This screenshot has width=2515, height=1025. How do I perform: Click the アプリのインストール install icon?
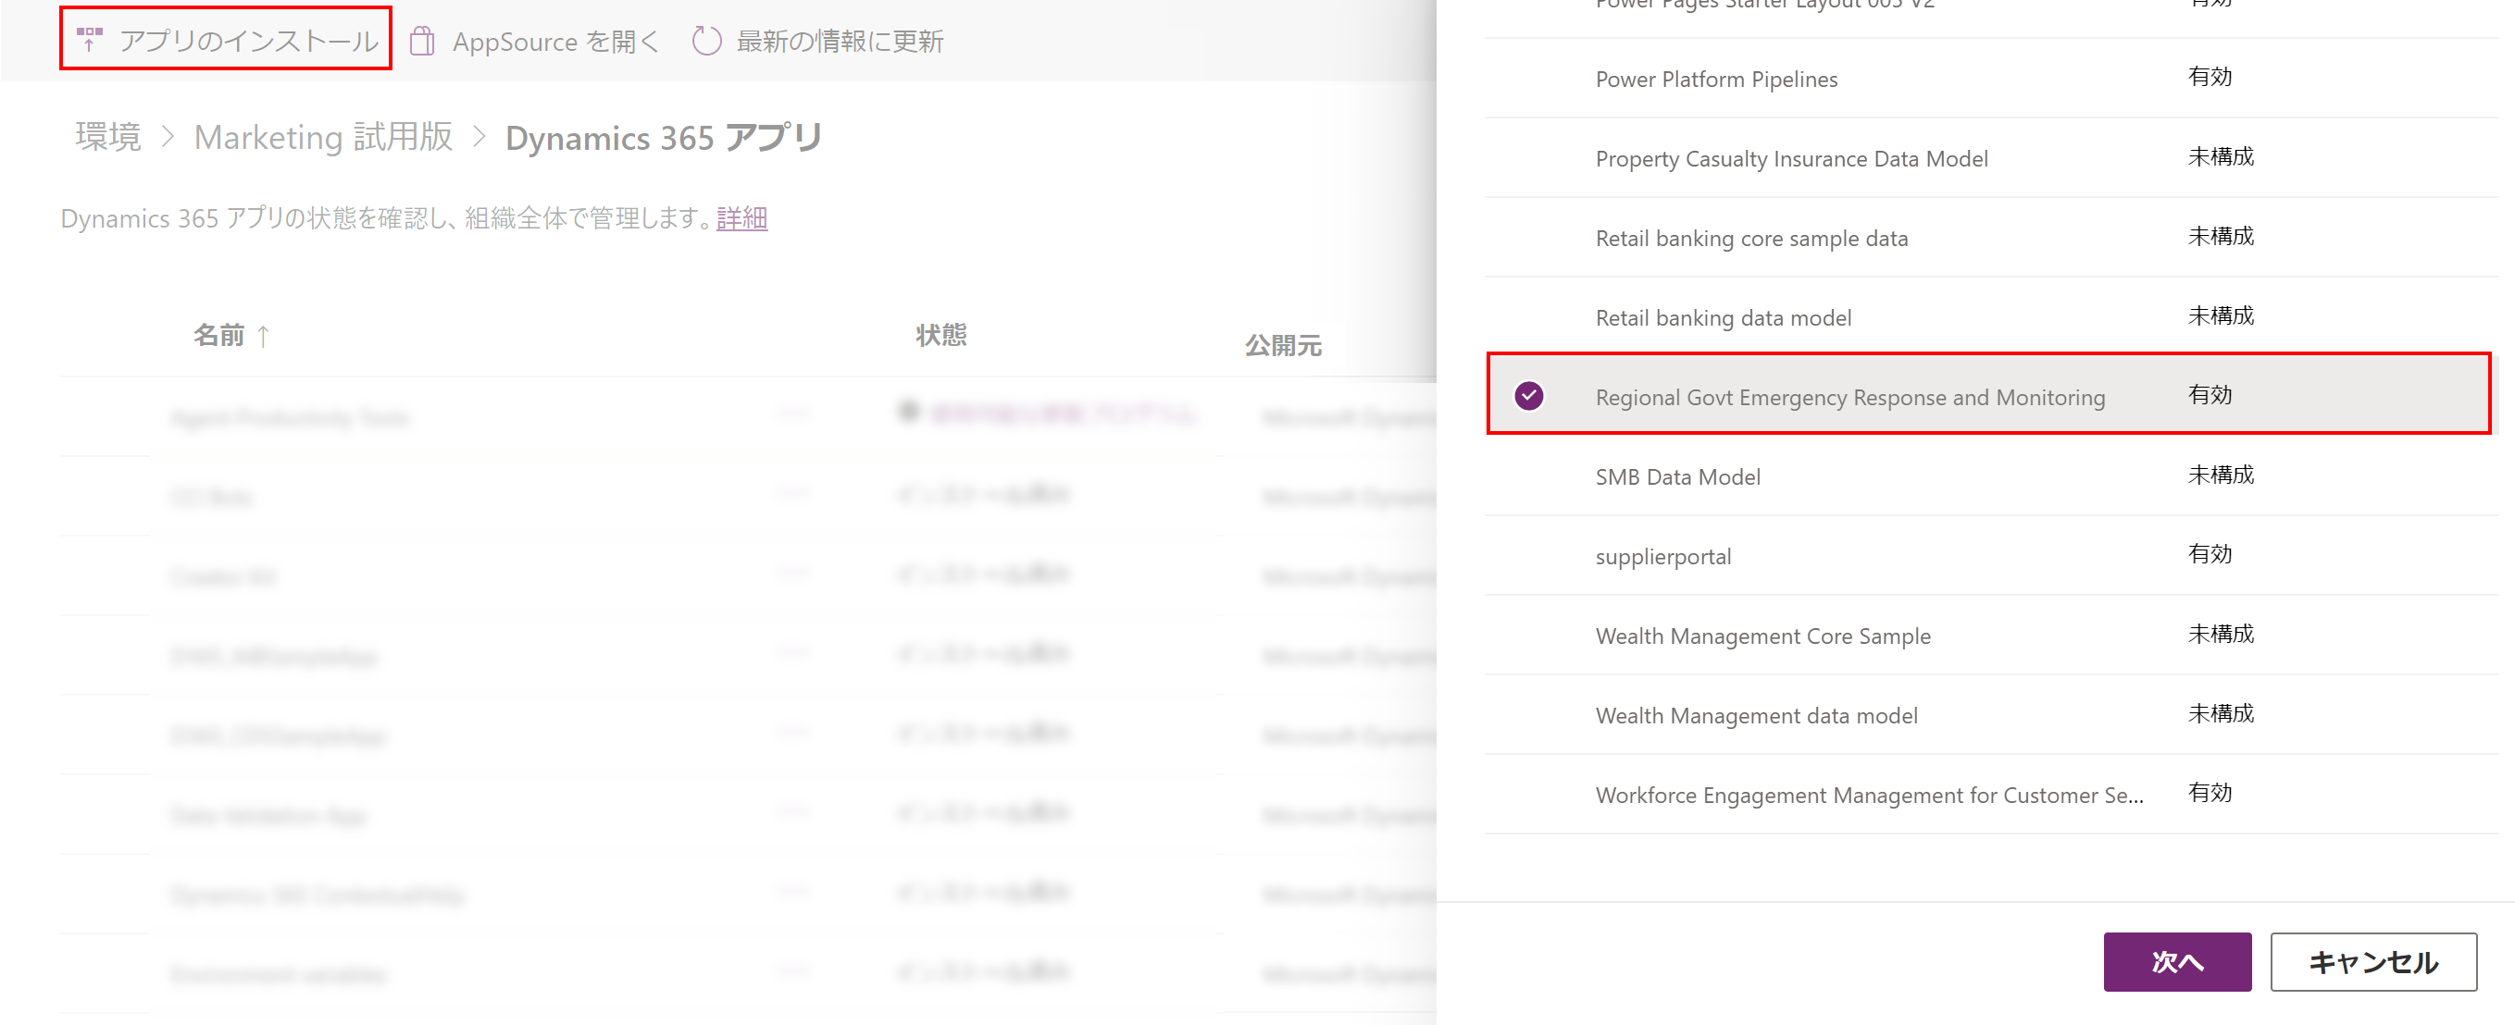click(x=90, y=40)
